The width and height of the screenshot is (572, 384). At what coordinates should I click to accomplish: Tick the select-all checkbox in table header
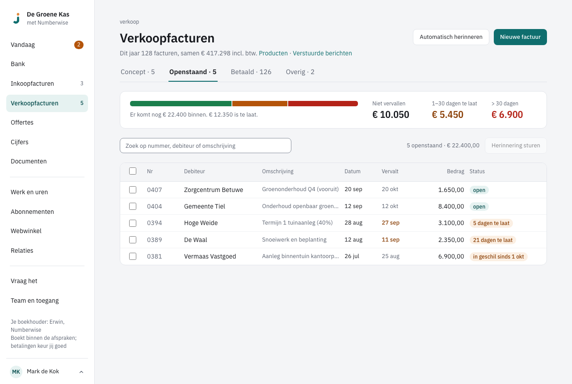[133, 171]
